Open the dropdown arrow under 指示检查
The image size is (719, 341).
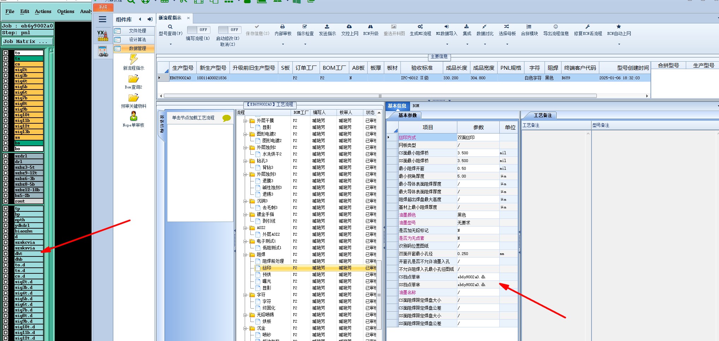click(305, 44)
